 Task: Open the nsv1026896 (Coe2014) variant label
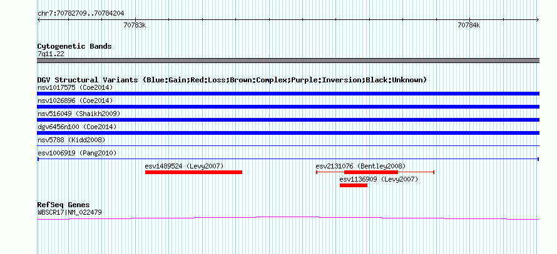point(75,100)
